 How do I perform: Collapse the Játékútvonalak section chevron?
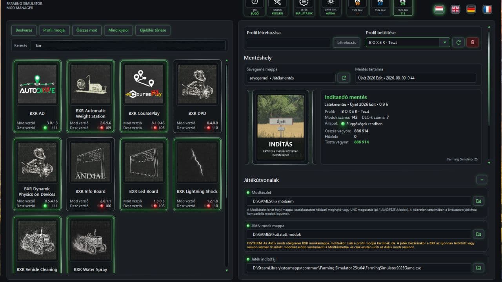pyautogui.click(x=482, y=180)
